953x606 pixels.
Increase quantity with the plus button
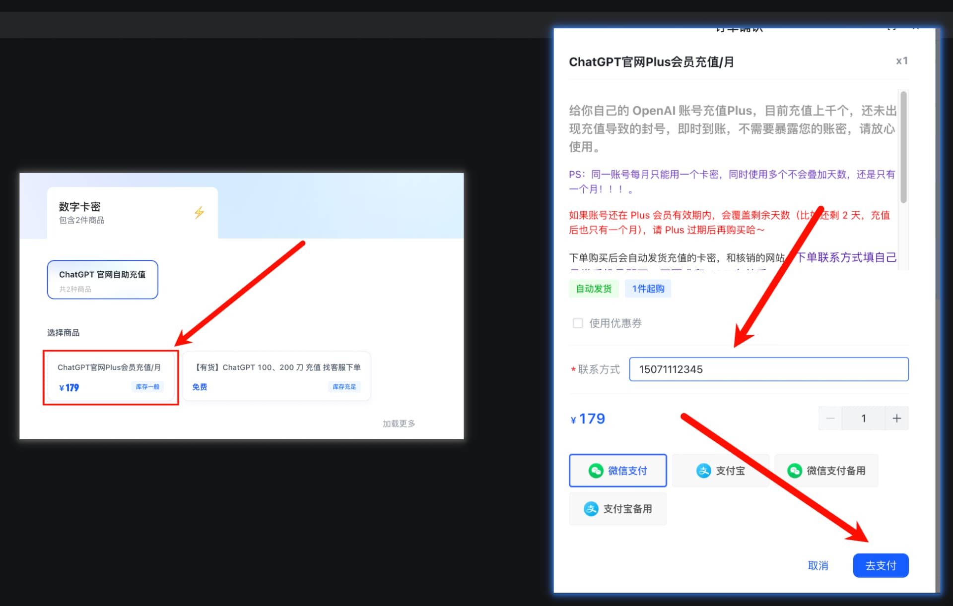[x=897, y=419]
